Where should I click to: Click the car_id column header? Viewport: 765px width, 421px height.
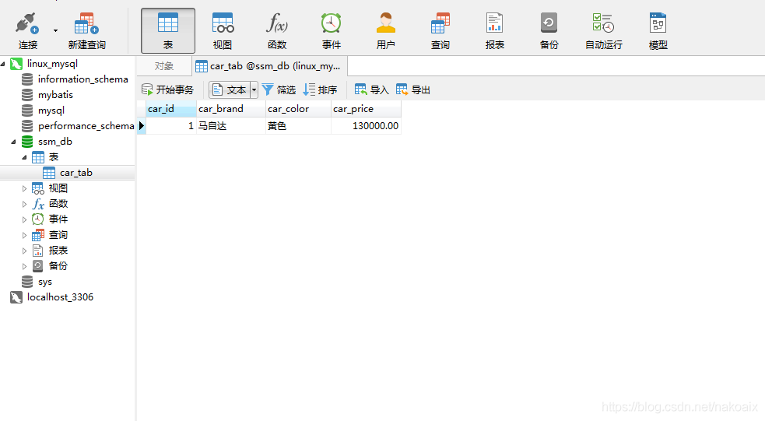(171, 109)
